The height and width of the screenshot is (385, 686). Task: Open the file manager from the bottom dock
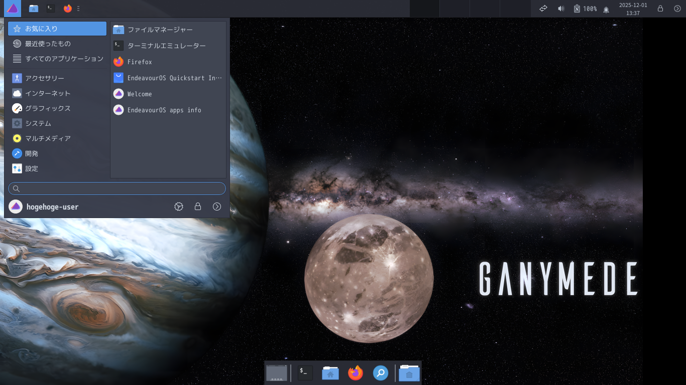tap(330, 373)
